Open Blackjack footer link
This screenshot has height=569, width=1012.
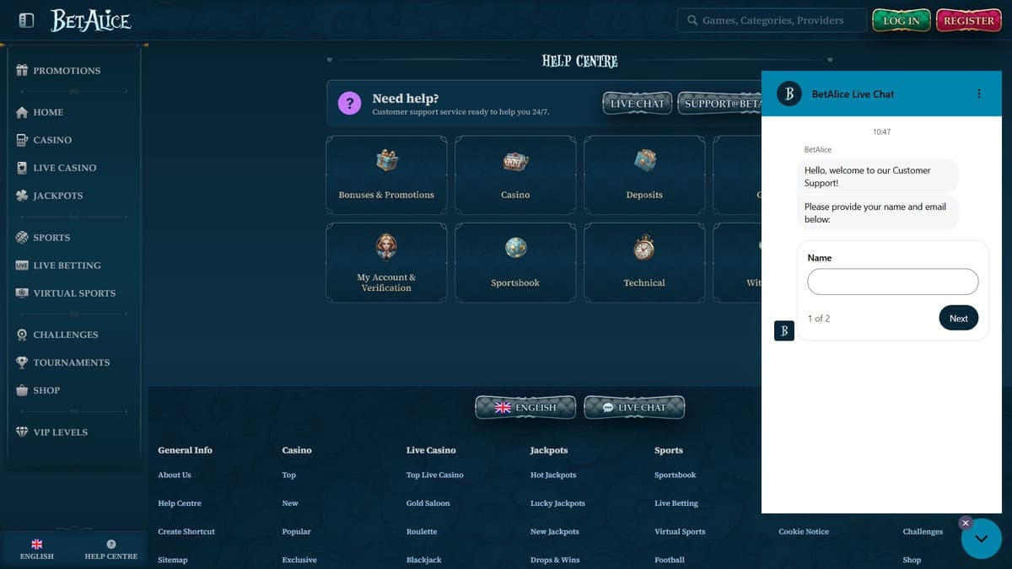pos(423,560)
